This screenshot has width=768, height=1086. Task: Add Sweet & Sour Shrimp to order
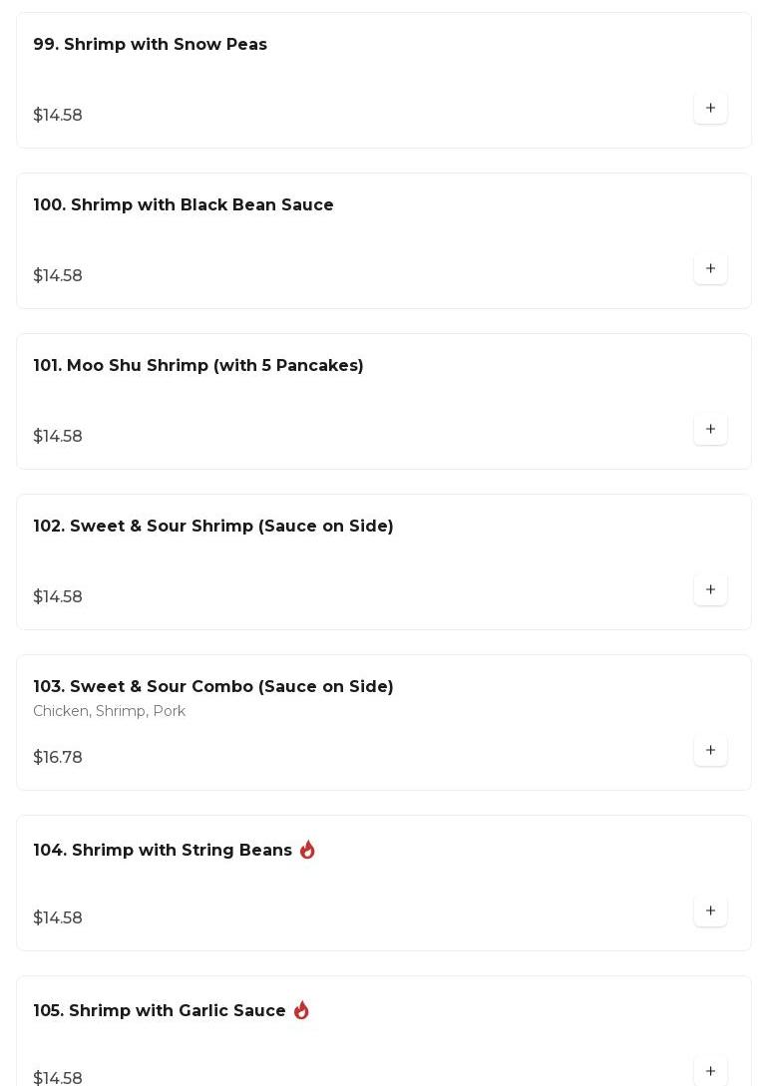(x=710, y=589)
